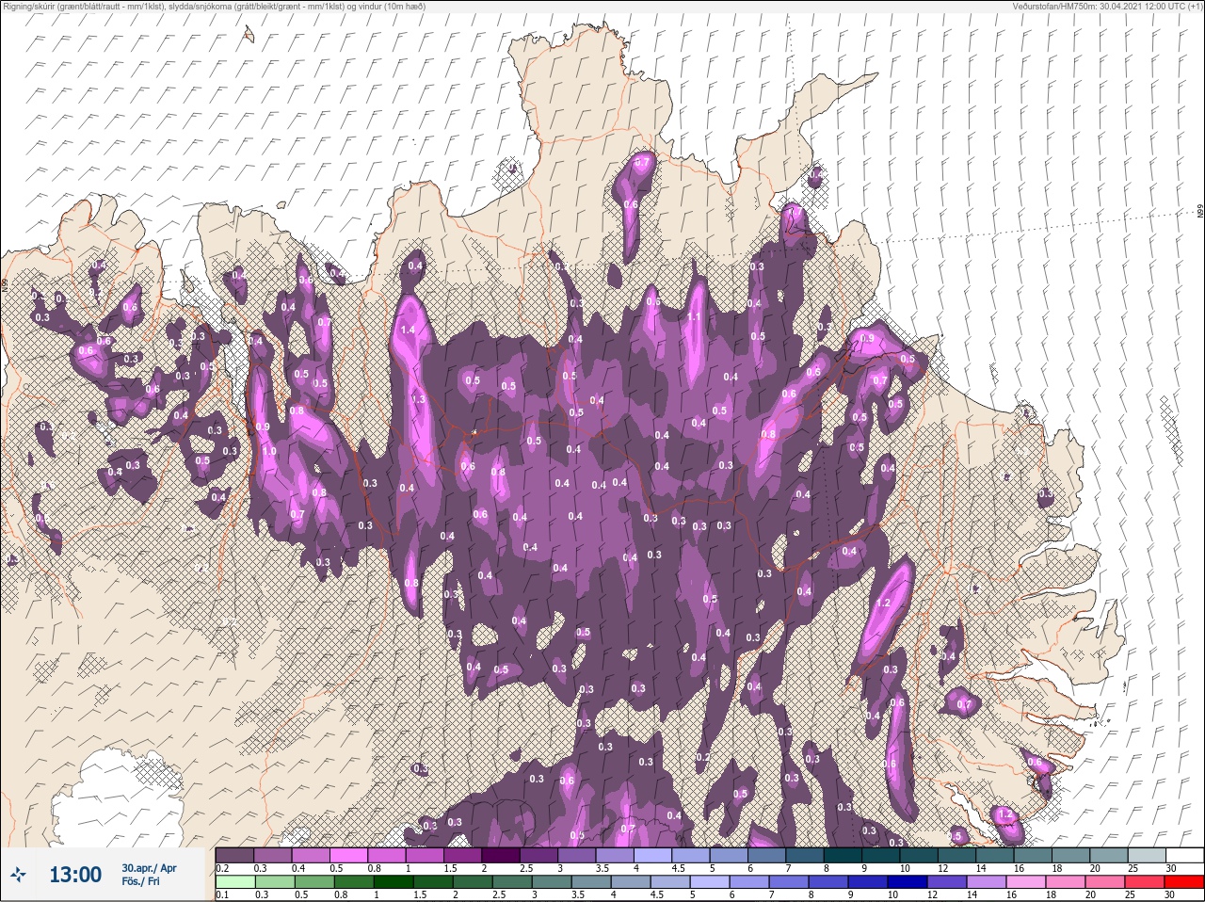Click the small island off the north coast

point(249,35)
